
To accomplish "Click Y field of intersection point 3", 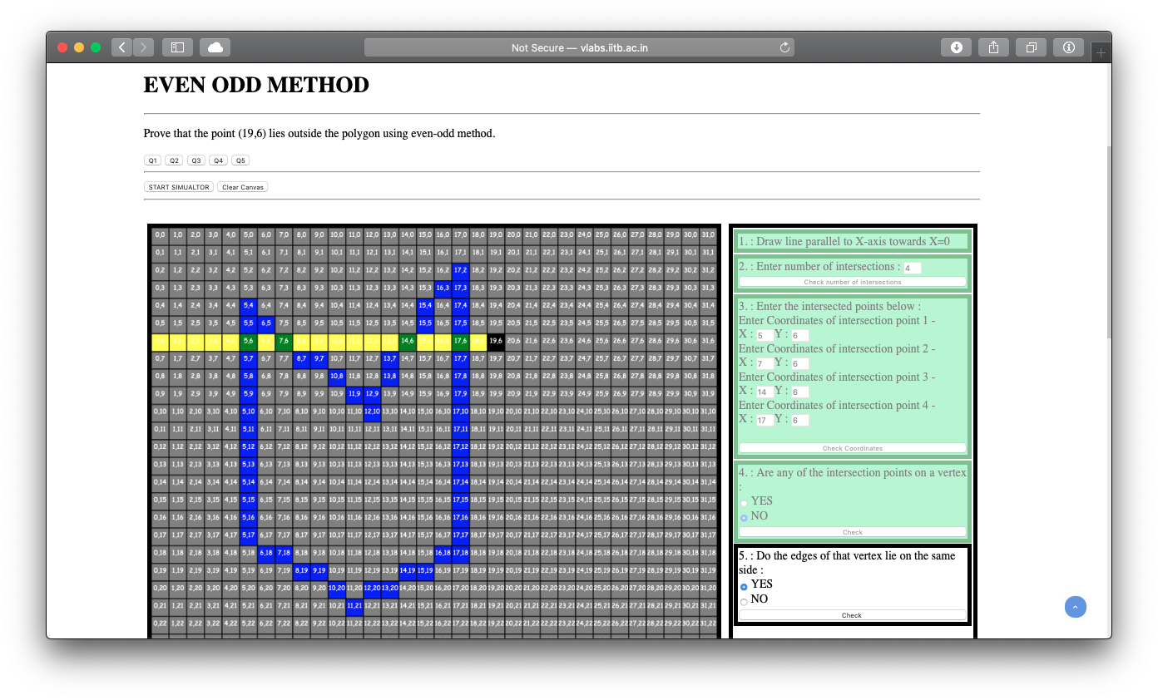I will click(x=799, y=392).
